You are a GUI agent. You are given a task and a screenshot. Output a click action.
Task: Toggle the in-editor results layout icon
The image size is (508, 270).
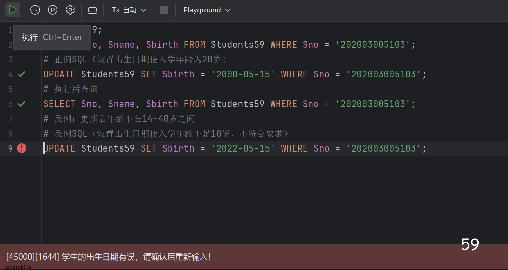(x=93, y=10)
